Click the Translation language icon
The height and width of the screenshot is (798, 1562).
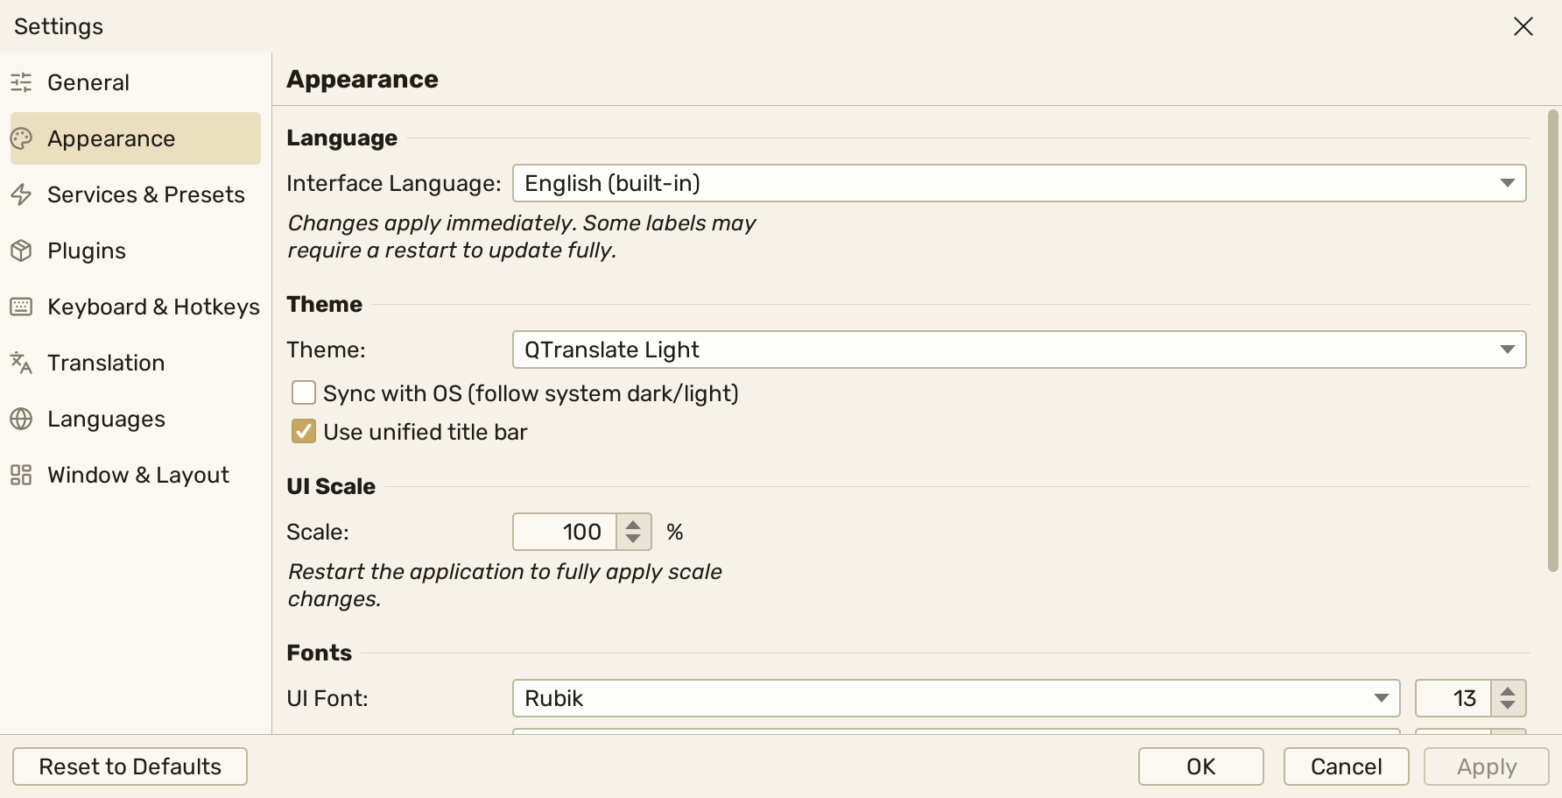[x=21, y=363]
